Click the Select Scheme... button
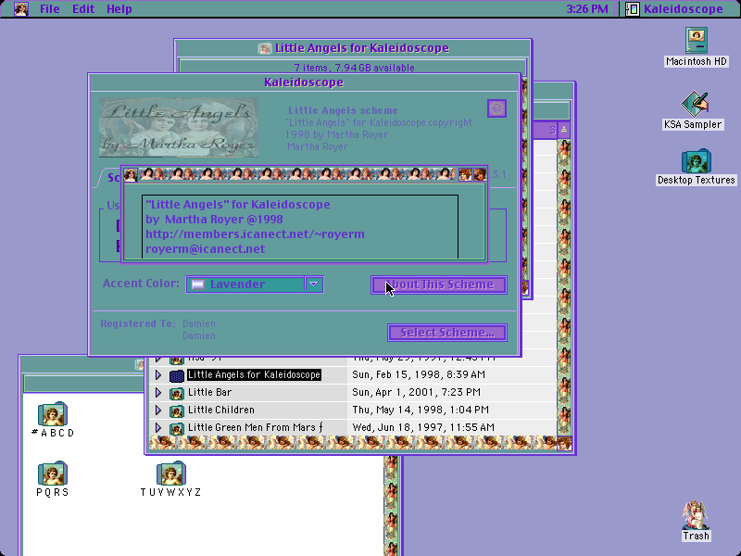This screenshot has height=556, width=741. tap(447, 333)
